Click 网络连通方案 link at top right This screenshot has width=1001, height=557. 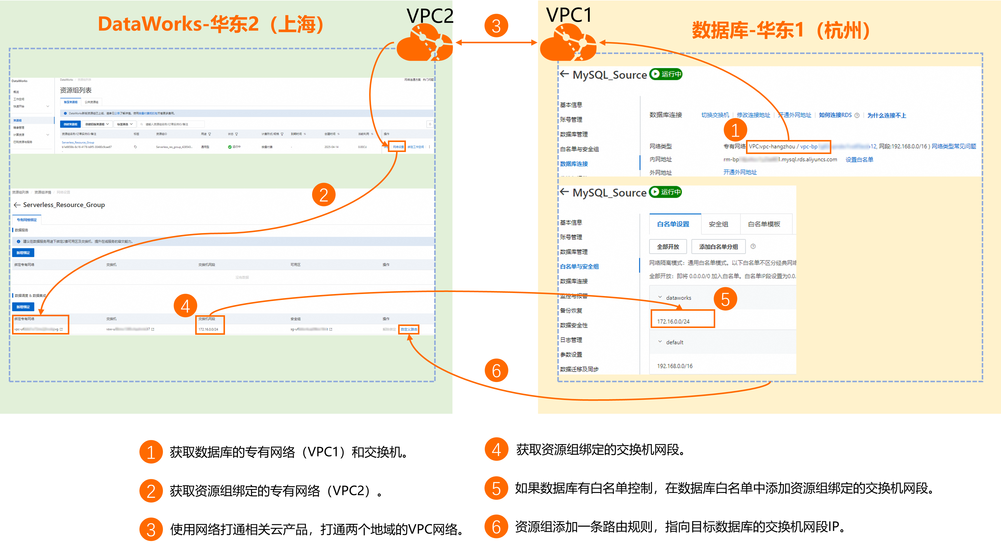(412, 79)
